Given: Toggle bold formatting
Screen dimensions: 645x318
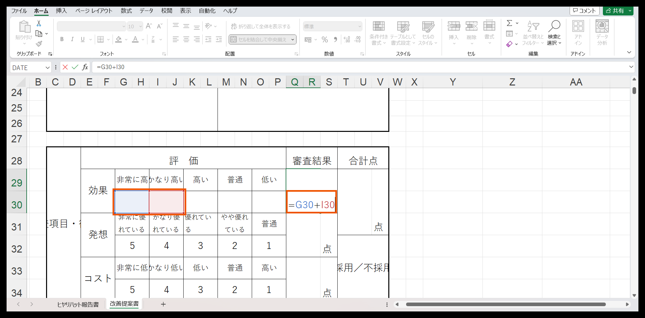Looking at the screenshot, I should [x=62, y=39].
